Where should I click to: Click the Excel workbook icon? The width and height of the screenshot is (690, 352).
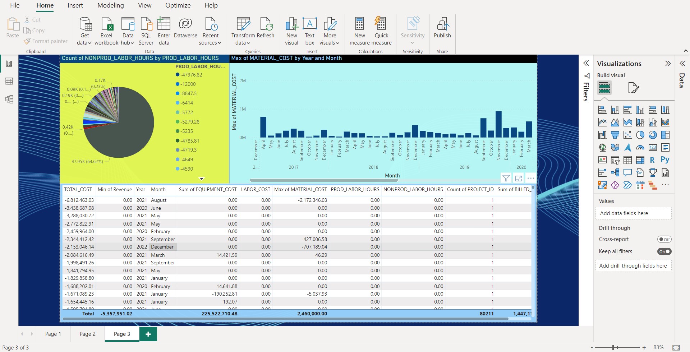click(106, 24)
